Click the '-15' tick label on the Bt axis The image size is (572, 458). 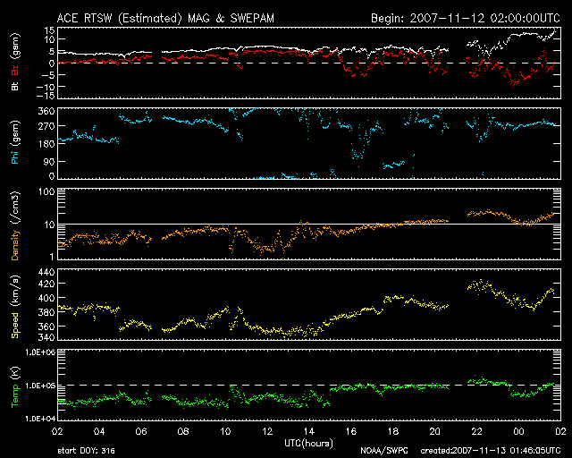click(x=46, y=96)
